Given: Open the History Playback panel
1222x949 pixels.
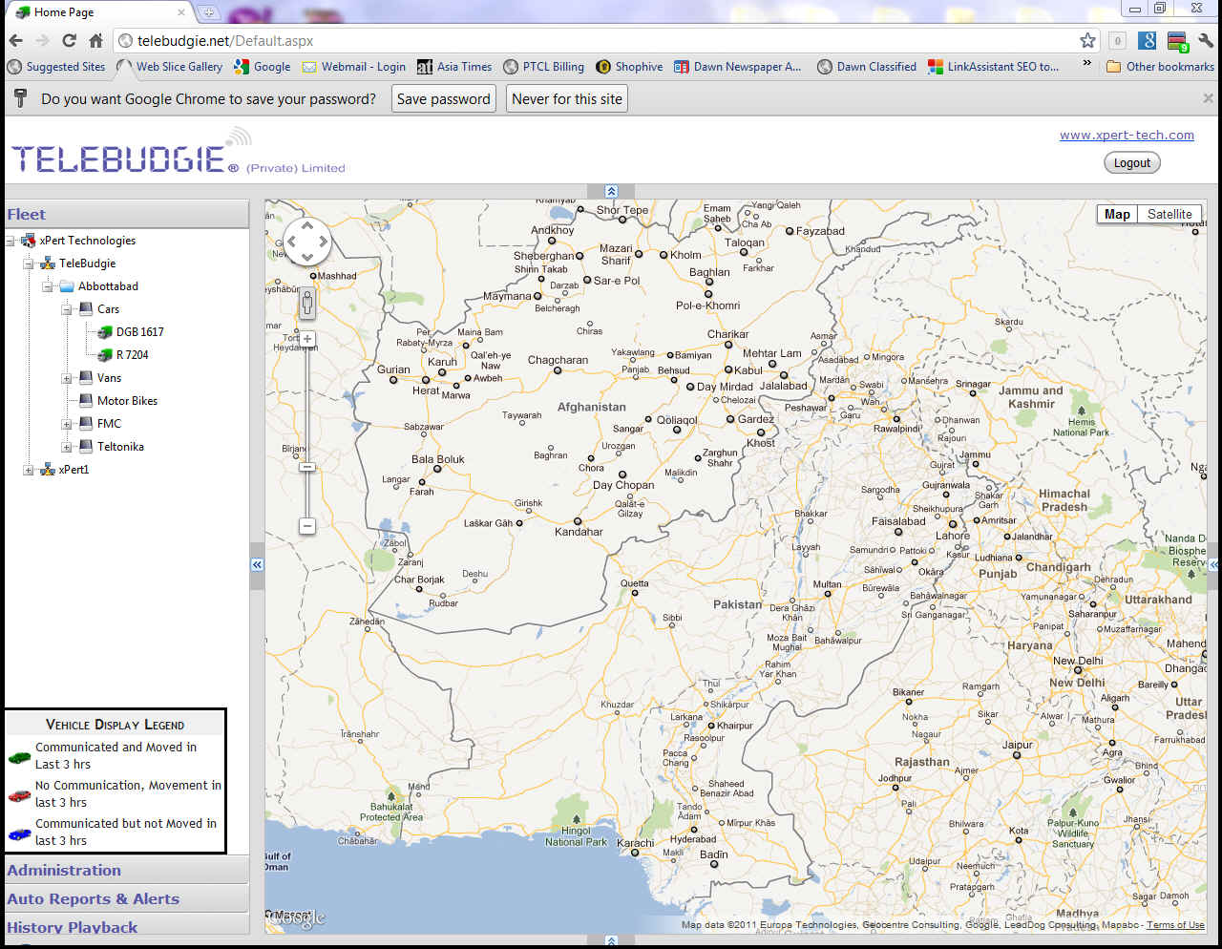Looking at the screenshot, I should [127, 925].
